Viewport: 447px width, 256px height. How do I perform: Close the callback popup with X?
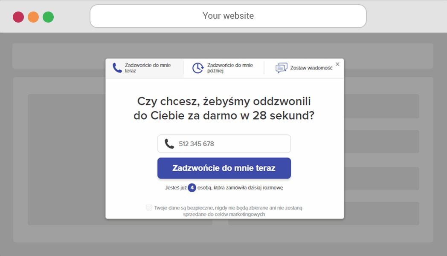click(x=337, y=64)
